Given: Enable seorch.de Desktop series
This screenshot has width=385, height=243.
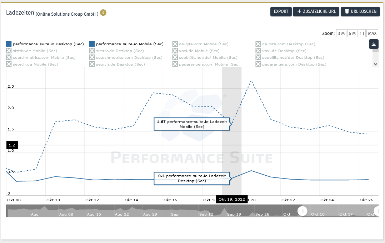Looking at the screenshot, I should pos(117,64).
